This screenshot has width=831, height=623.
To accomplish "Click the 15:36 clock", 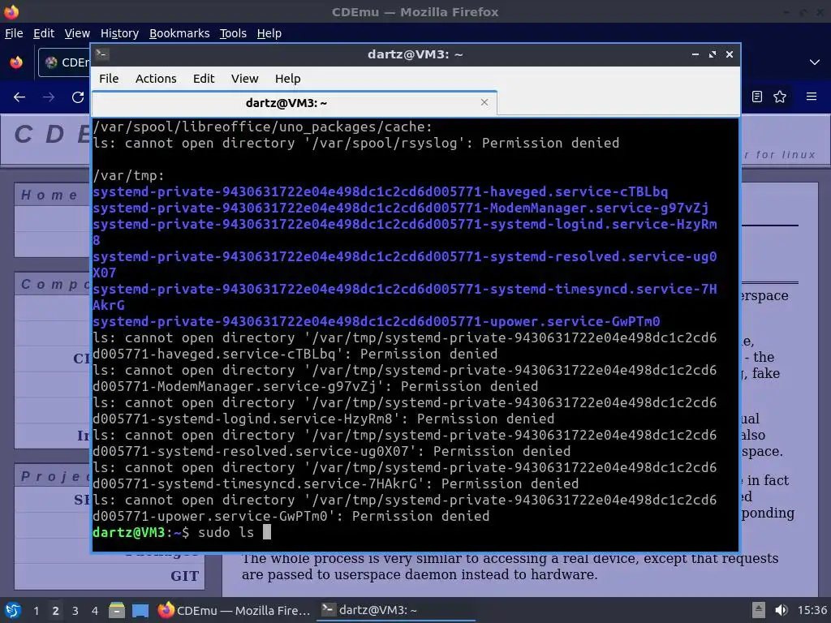I will coord(812,610).
